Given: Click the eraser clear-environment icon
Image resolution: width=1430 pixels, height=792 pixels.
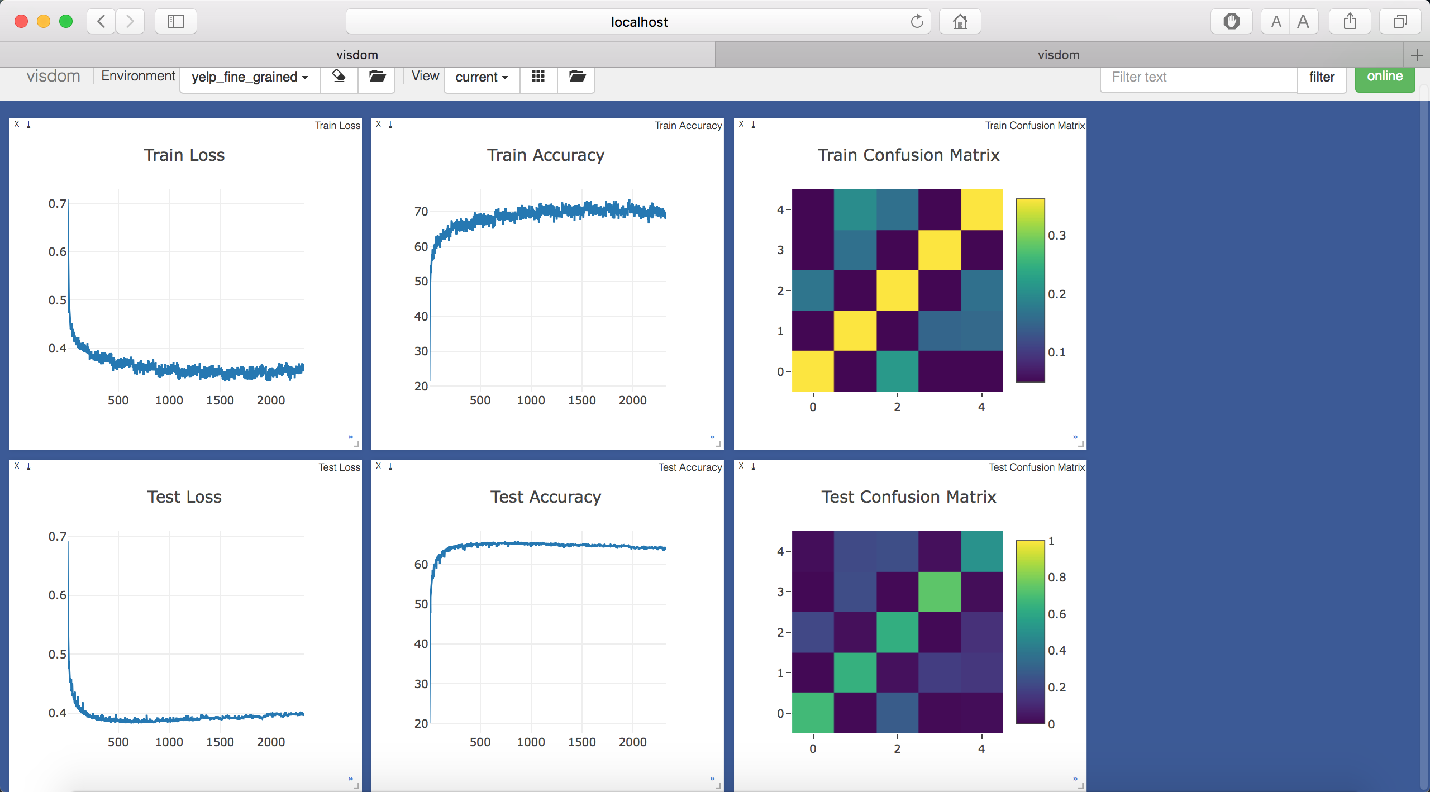Looking at the screenshot, I should (x=339, y=77).
